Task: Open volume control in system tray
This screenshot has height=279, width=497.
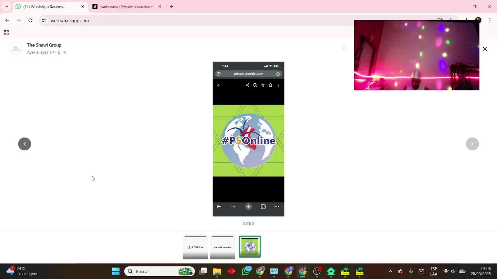Action: (453, 271)
